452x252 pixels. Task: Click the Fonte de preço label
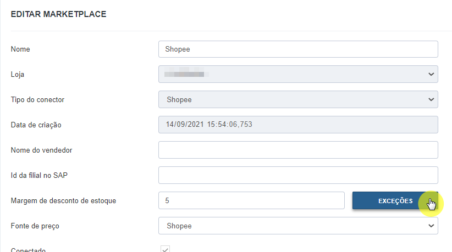[x=35, y=226]
